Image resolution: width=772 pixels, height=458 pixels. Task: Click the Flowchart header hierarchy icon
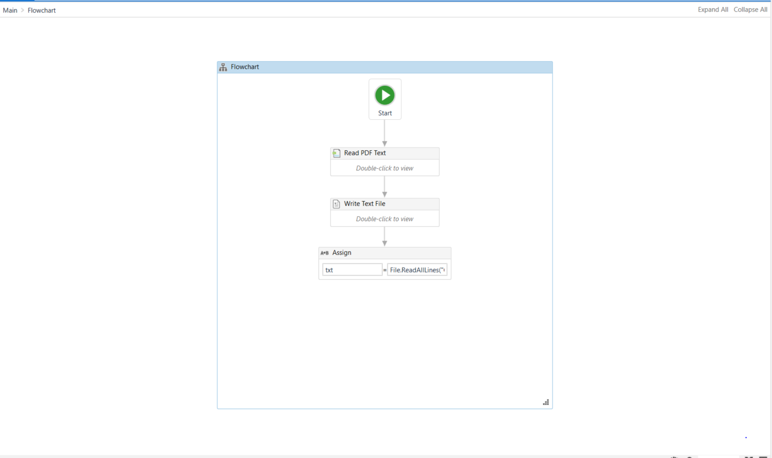pyautogui.click(x=223, y=67)
